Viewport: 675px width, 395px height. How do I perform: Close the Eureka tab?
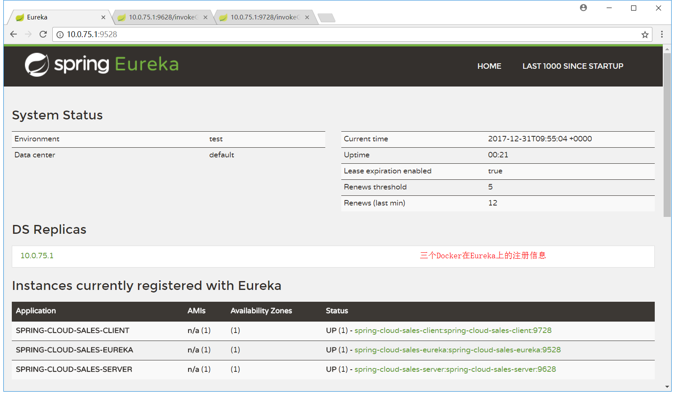pos(103,17)
